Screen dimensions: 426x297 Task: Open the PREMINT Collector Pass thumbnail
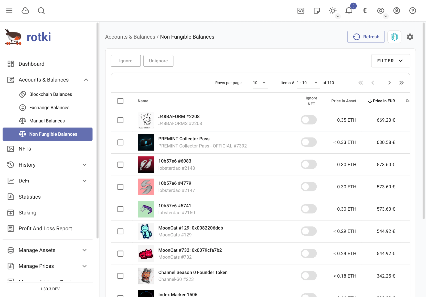tap(146, 142)
